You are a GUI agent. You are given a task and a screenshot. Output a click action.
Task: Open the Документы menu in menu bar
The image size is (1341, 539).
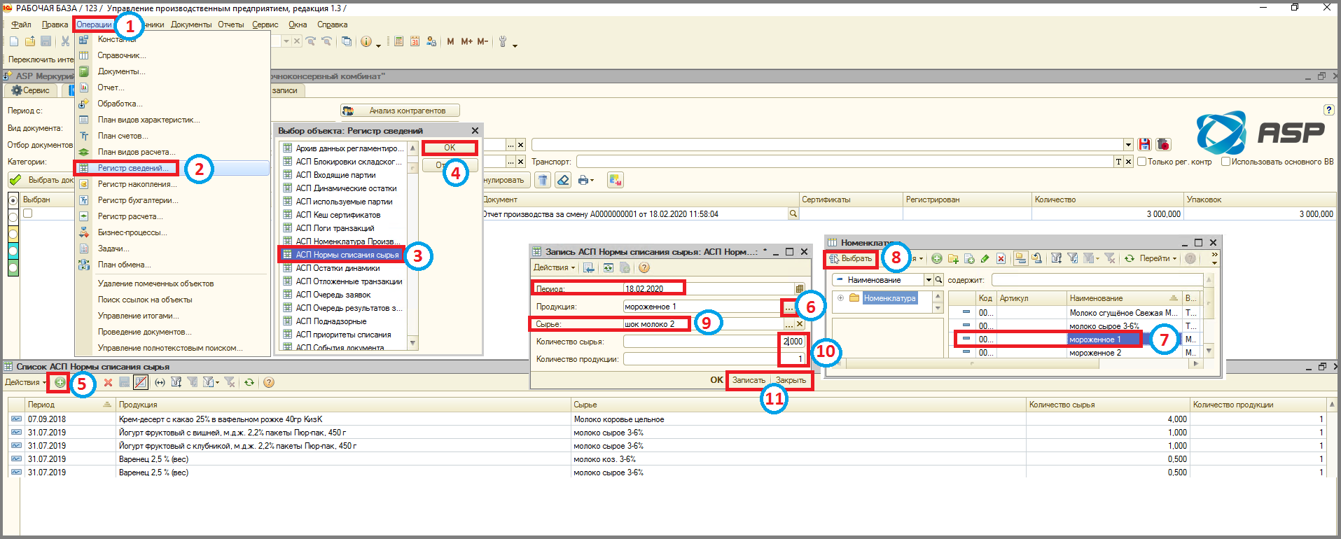(x=191, y=24)
